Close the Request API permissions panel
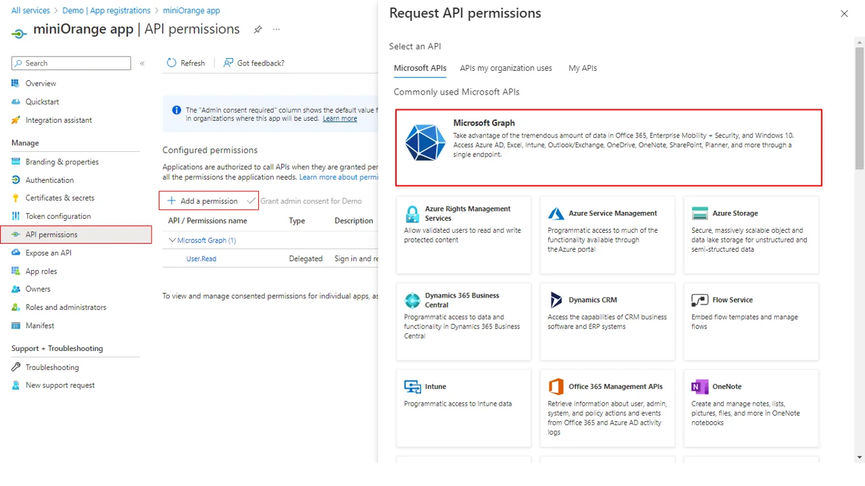This screenshot has height=486, width=865. point(844,13)
